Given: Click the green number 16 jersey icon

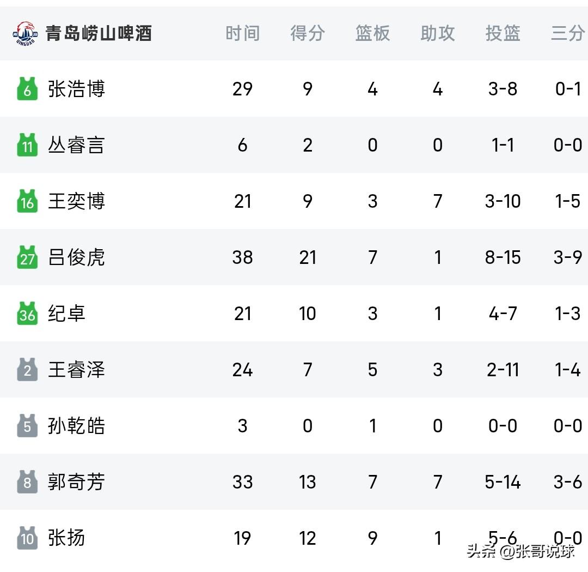Looking at the screenshot, I should coord(27,201).
